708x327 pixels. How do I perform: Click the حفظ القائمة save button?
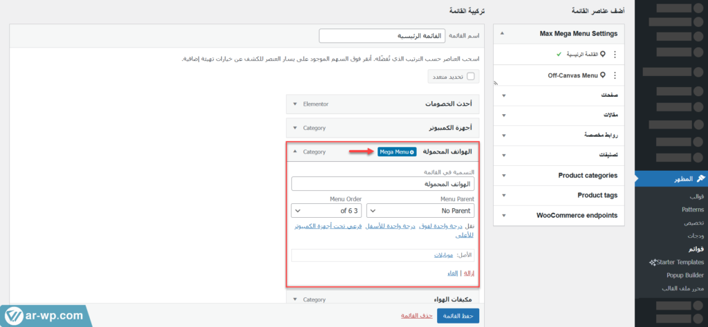click(x=457, y=316)
